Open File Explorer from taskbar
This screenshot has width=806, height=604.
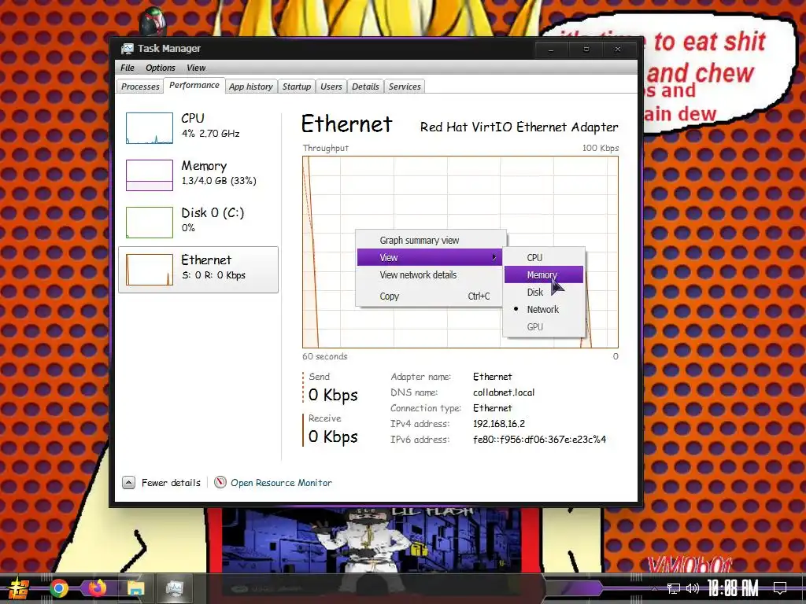tap(135, 588)
